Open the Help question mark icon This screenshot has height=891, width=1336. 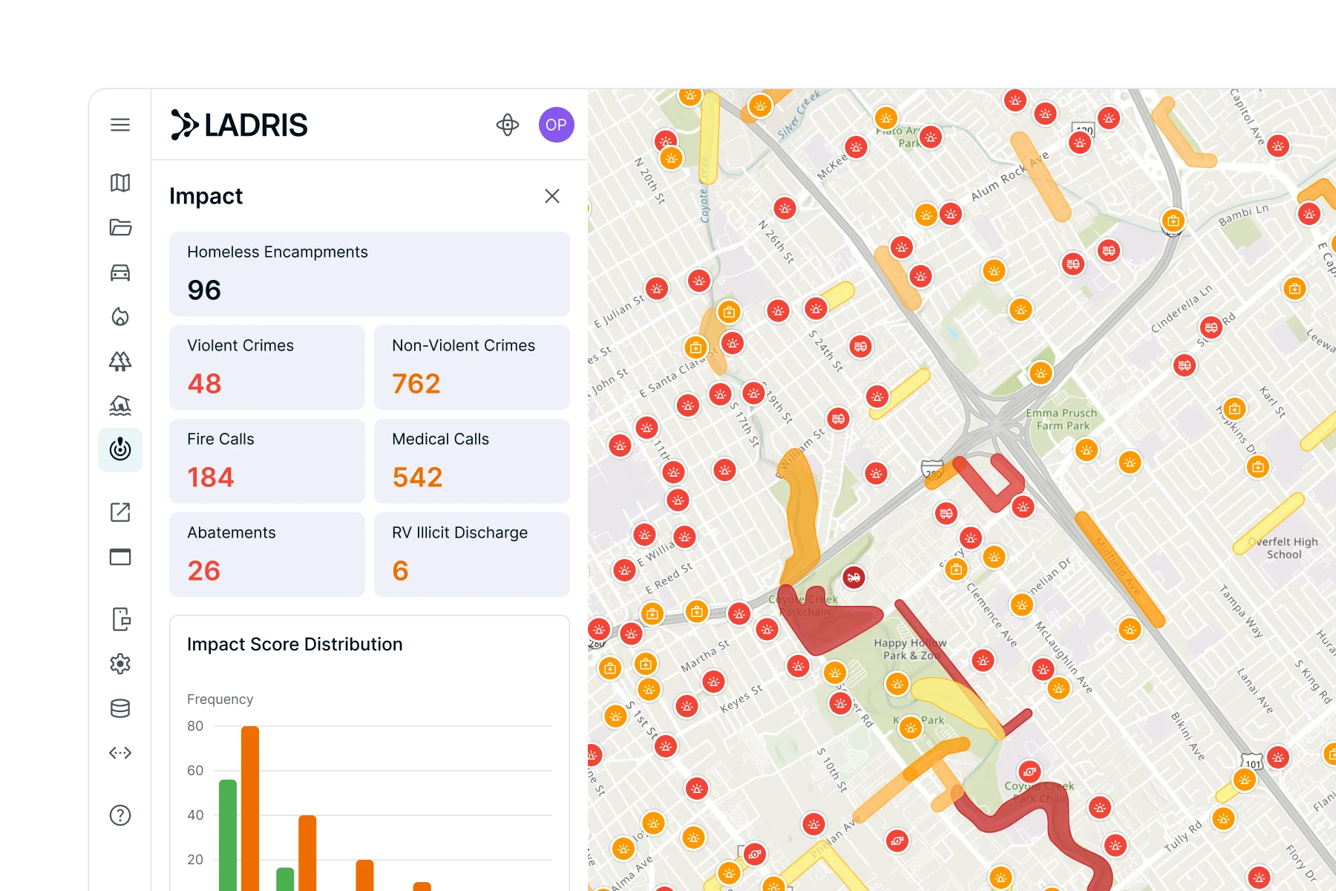click(x=120, y=815)
